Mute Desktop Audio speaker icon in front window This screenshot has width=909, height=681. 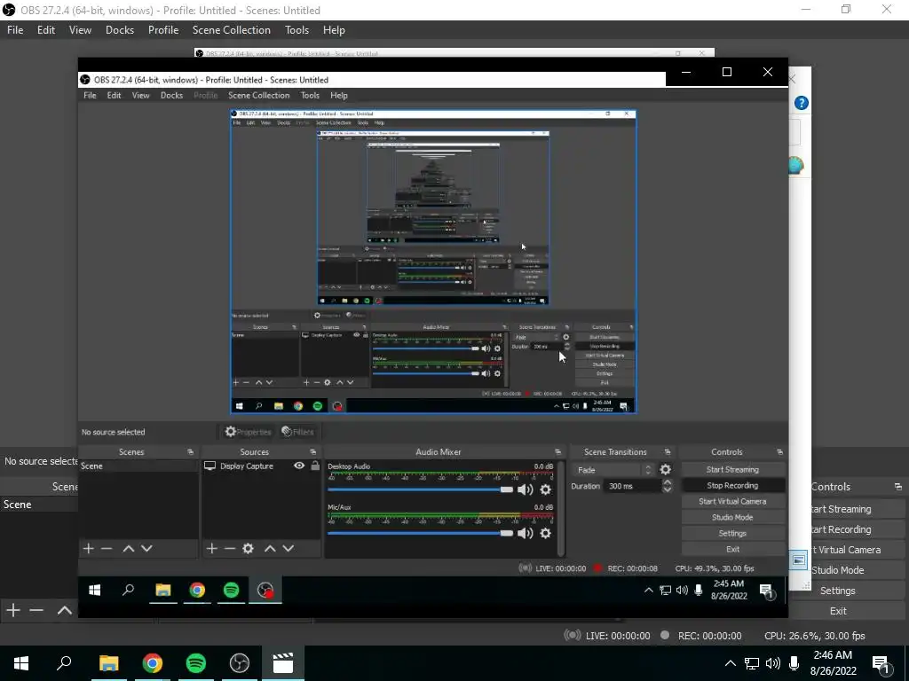(x=526, y=489)
